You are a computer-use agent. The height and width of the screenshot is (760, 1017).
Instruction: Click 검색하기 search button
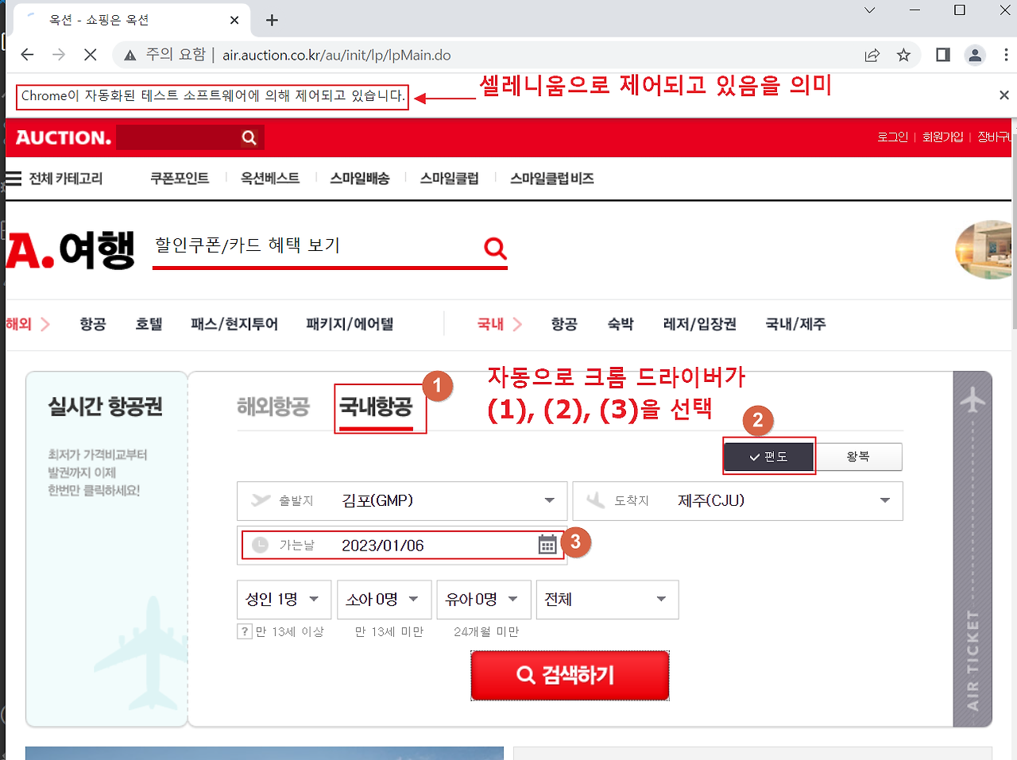(570, 675)
